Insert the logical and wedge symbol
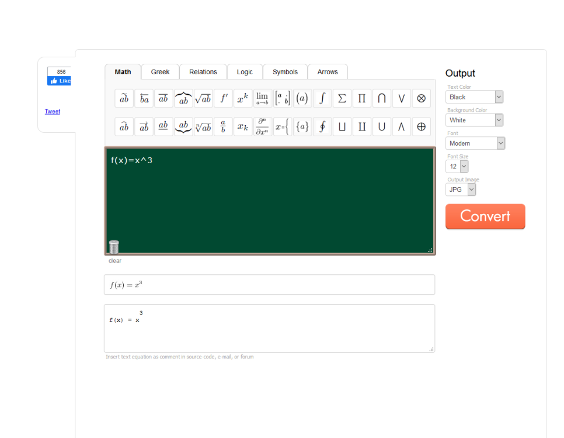Image resolution: width=564 pixels, height=438 pixels. tap(402, 126)
